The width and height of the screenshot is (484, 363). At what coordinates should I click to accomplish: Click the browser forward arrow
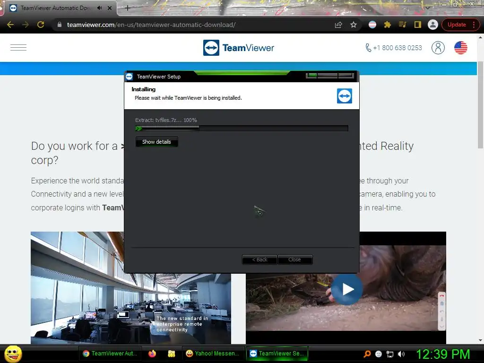pos(26,25)
